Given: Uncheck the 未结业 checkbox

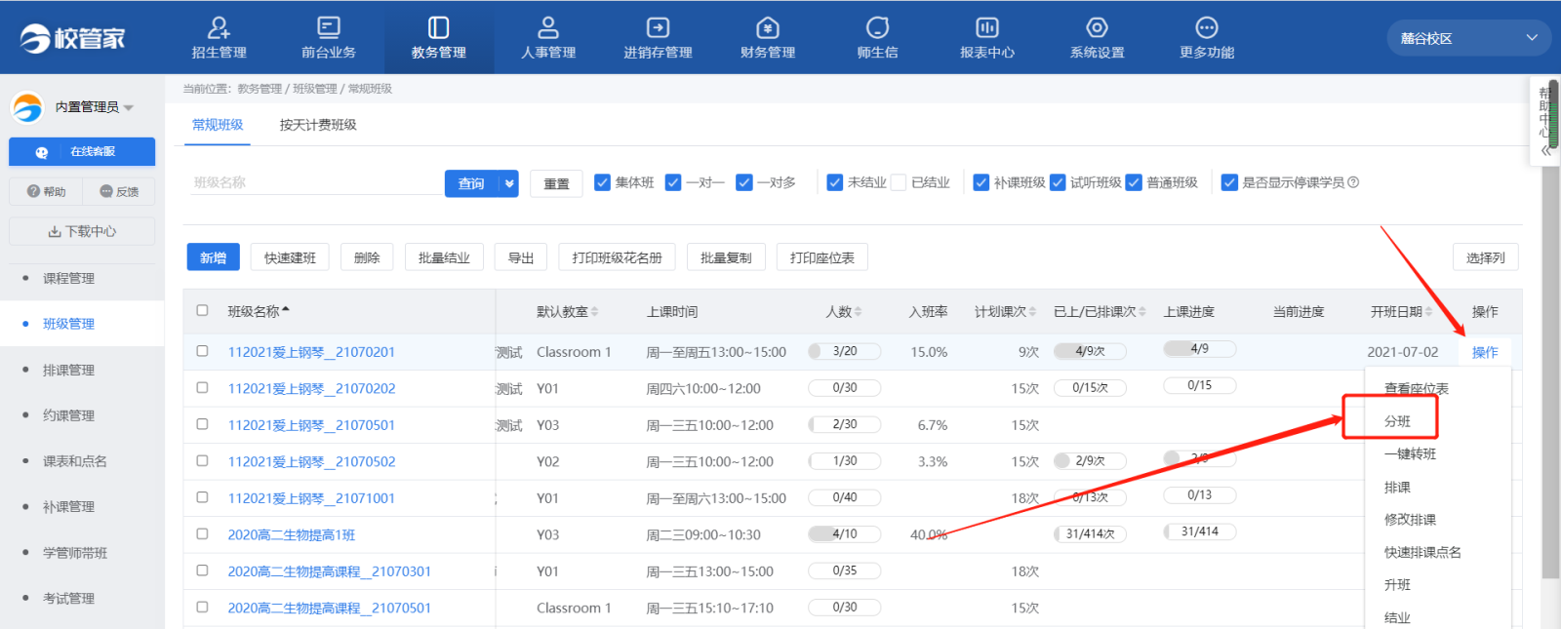Looking at the screenshot, I should point(834,182).
